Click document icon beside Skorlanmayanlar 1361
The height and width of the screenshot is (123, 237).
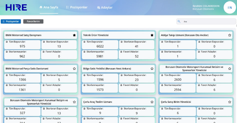[7, 85]
